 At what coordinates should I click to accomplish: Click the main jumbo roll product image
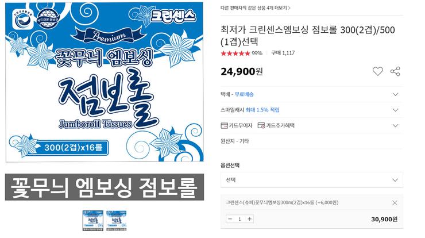click(x=105, y=82)
